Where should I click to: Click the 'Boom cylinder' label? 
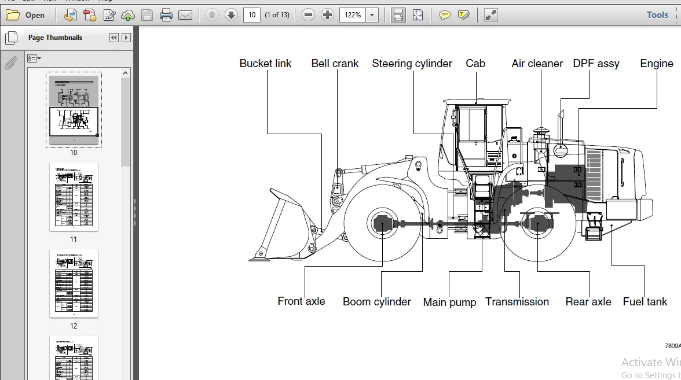click(x=377, y=302)
